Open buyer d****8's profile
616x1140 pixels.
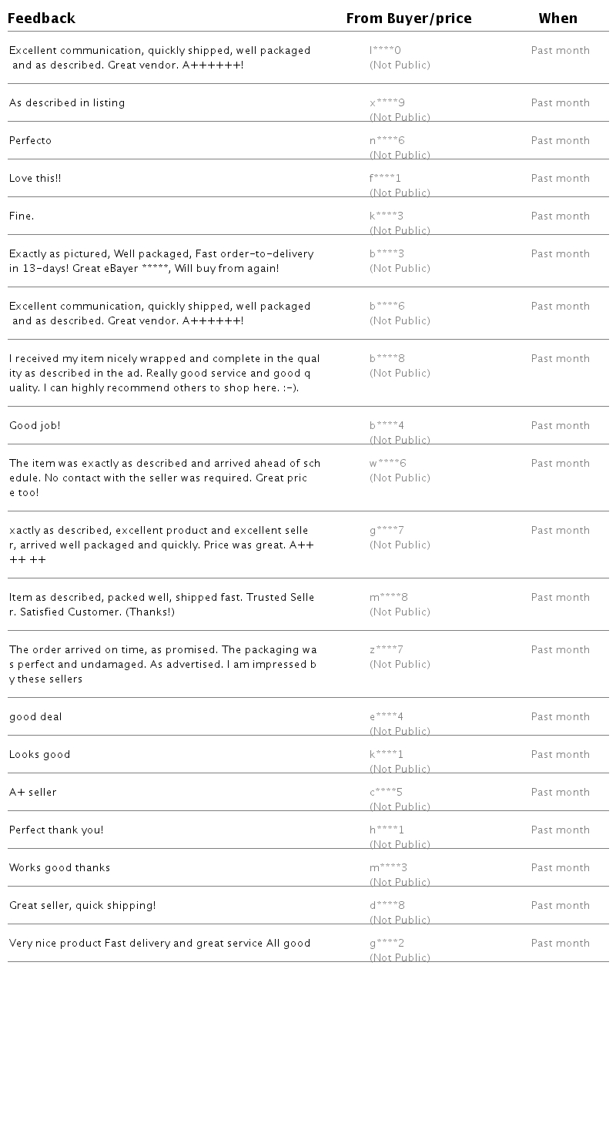point(387,906)
